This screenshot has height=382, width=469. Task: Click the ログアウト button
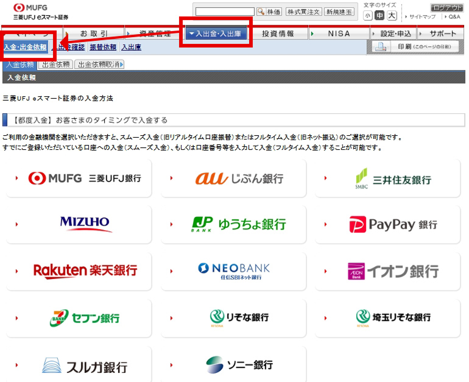coord(448,7)
